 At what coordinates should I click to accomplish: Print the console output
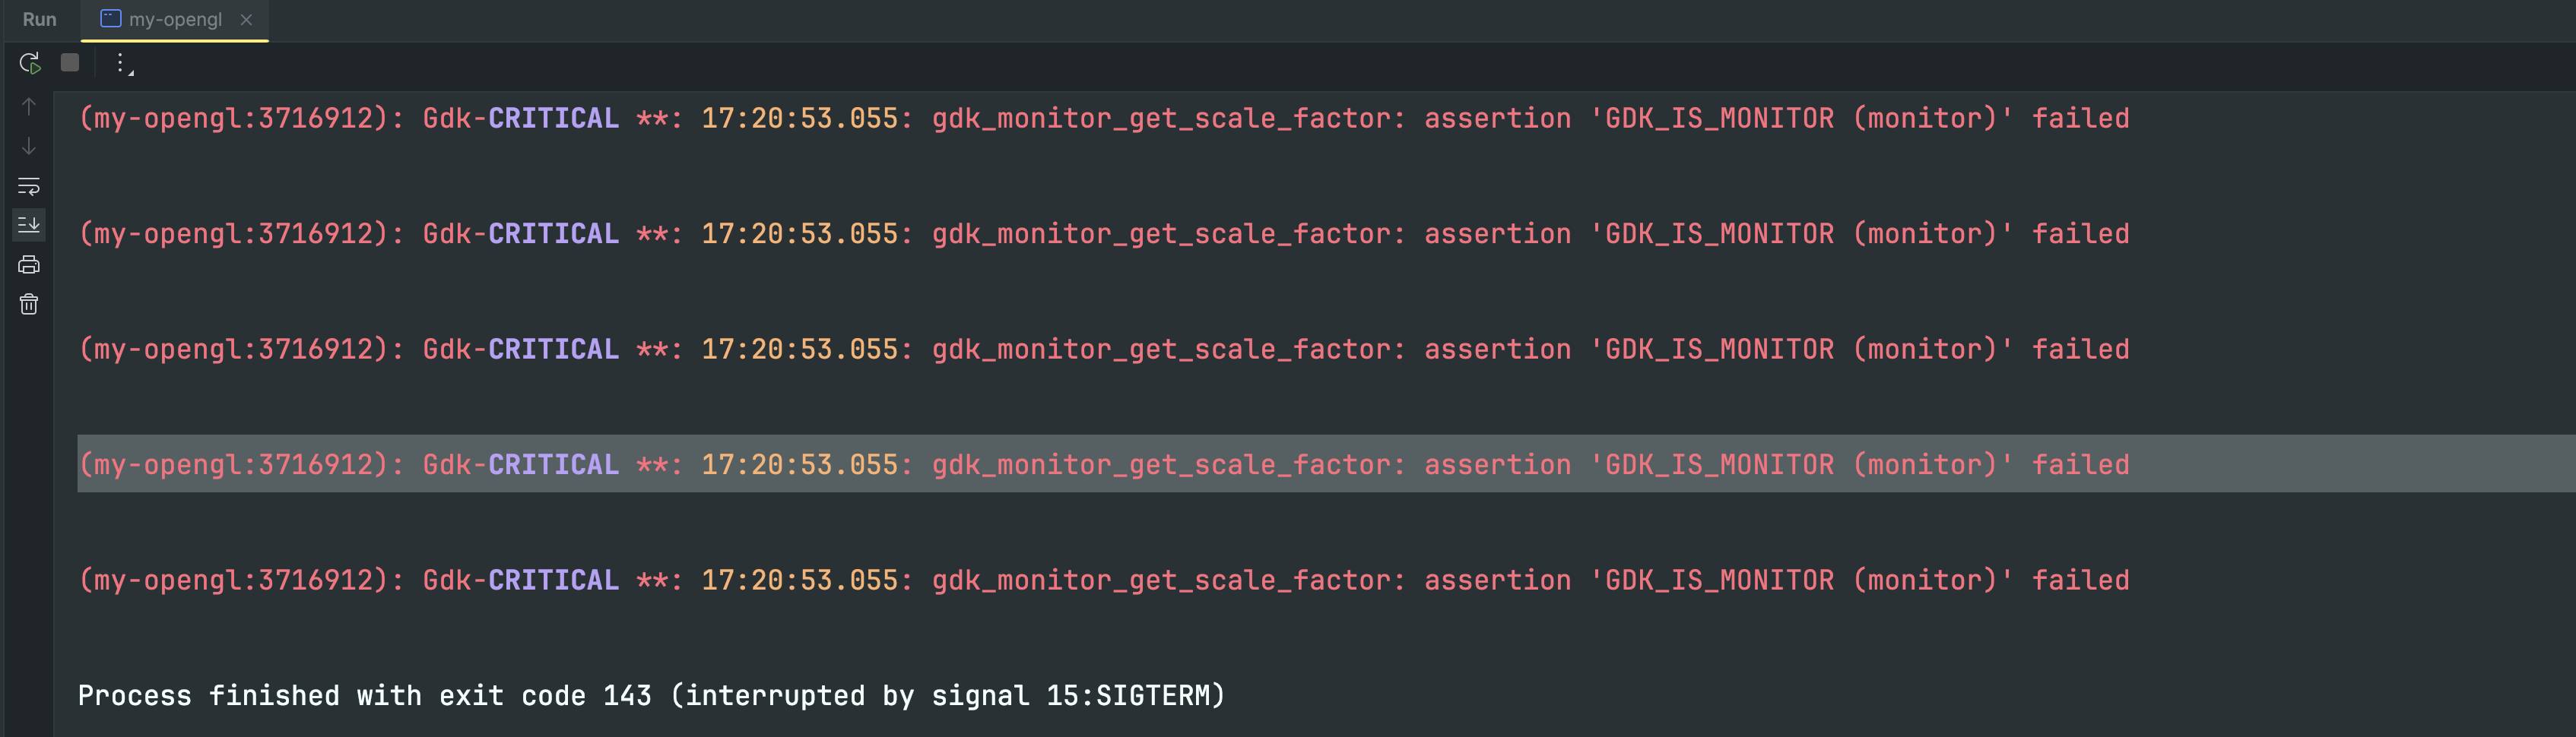29,264
